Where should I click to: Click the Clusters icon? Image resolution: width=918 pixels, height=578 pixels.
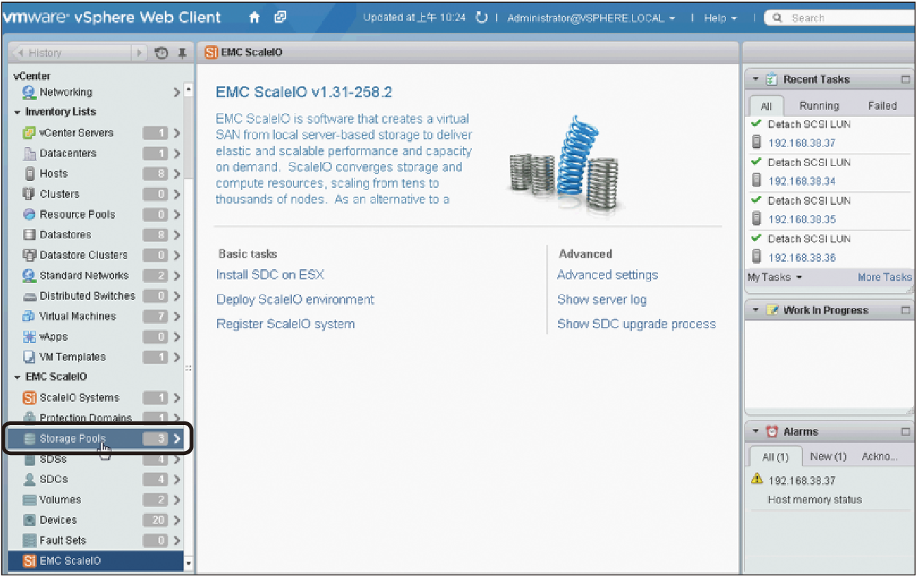click(29, 194)
